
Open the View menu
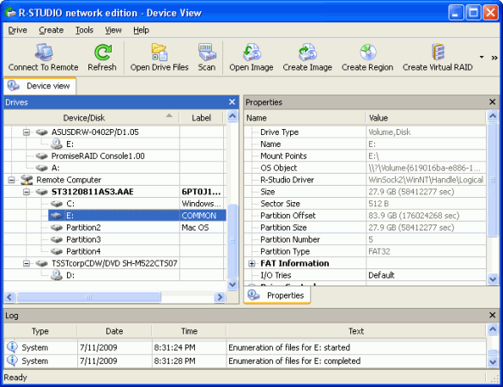coord(113,30)
